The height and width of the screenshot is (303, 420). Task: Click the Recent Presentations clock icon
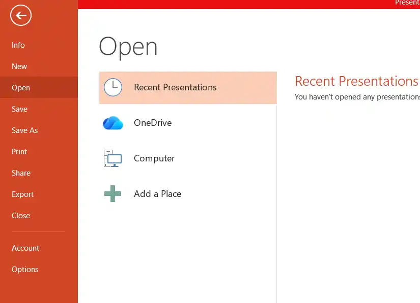(x=113, y=87)
